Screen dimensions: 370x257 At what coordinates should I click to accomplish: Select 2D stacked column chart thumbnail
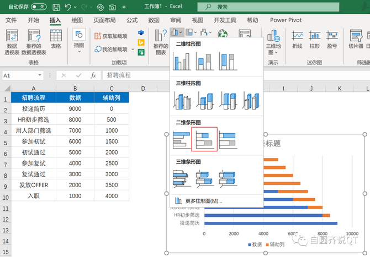click(204, 62)
